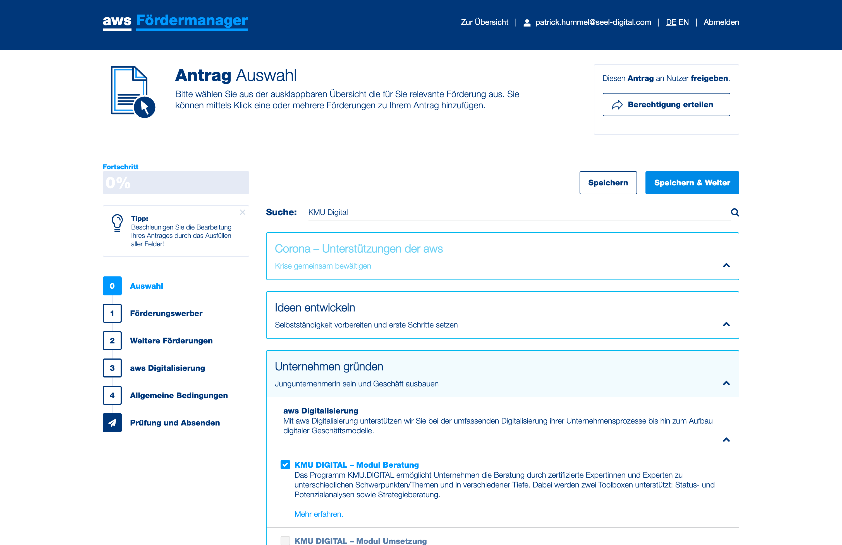The width and height of the screenshot is (842, 545).
Task: Click the aws Digitalisierung subsection heading
Action: [320, 410]
